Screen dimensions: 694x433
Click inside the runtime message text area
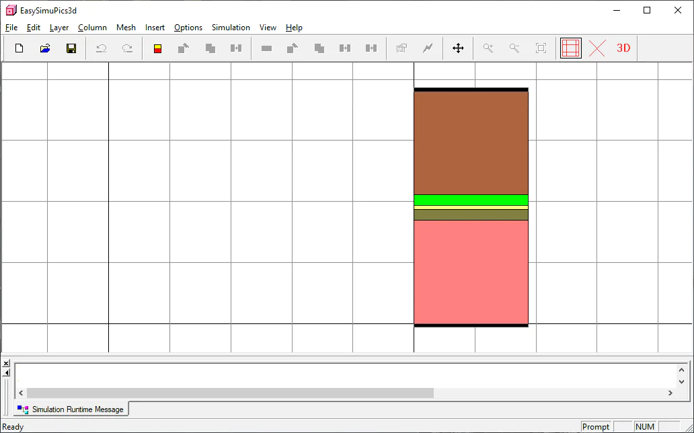pyautogui.click(x=345, y=375)
